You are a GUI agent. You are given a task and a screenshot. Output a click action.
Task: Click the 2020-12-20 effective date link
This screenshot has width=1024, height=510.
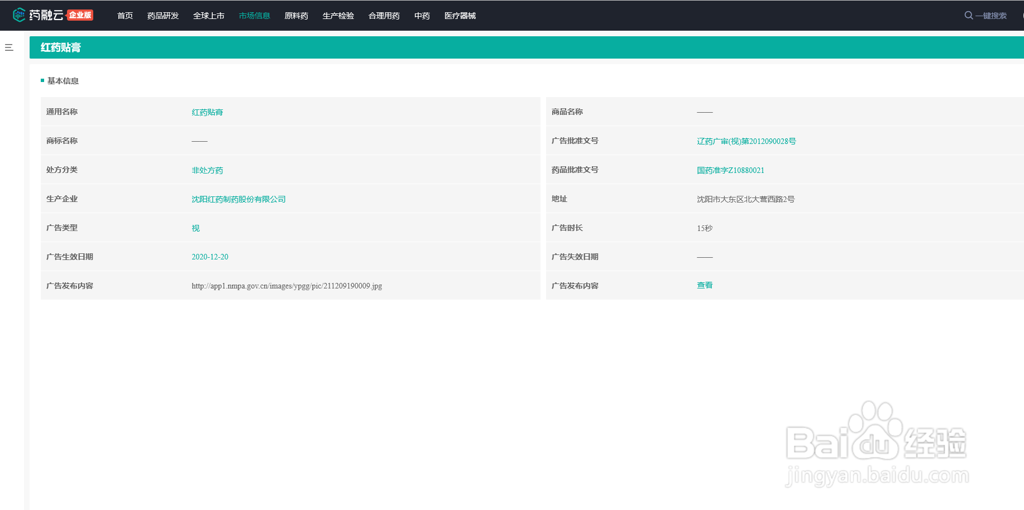210,257
